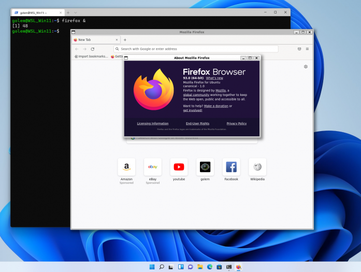Open Mozilla Firefox window menu icon

pos(73,32)
